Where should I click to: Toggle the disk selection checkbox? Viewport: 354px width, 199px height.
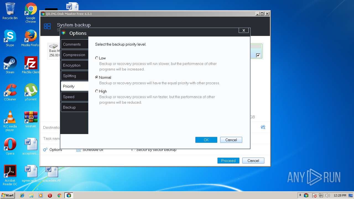point(258,56)
